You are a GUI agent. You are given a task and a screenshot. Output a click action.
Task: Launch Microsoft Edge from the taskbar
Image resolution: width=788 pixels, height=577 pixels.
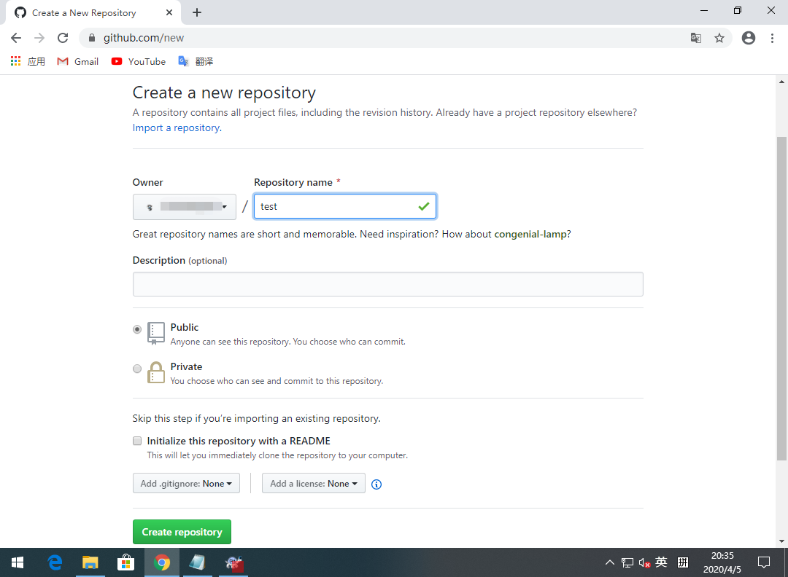(55, 562)
